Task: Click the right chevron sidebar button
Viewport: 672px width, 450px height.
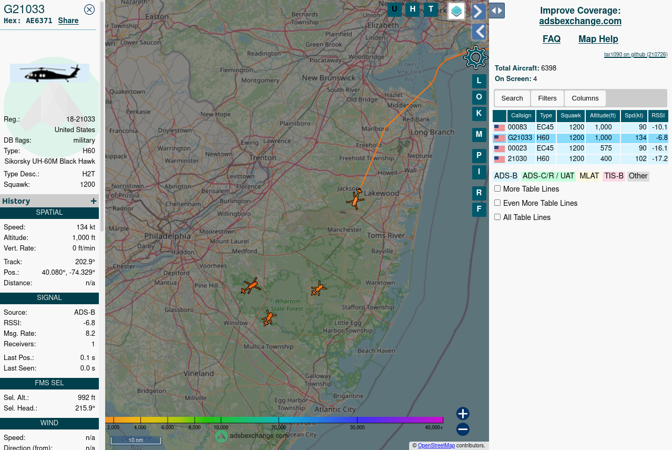Action: 478,12
